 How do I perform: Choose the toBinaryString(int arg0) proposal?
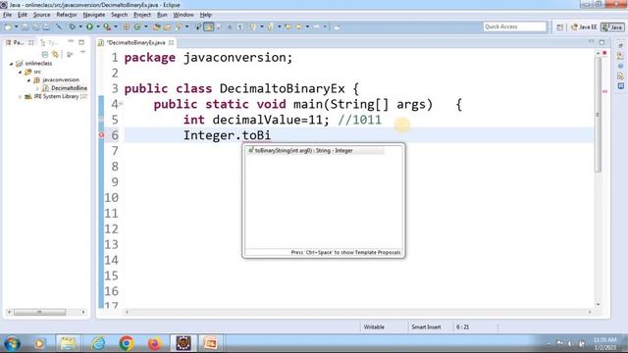click(315, 150)
